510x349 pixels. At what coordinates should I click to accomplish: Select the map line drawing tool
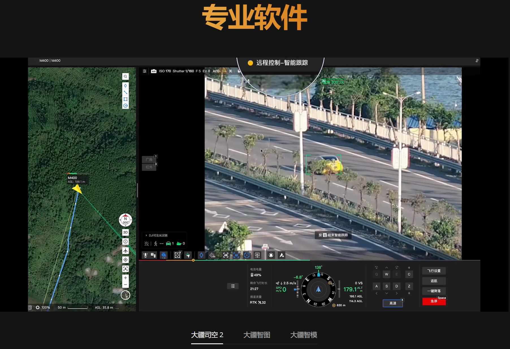[126, 92]
